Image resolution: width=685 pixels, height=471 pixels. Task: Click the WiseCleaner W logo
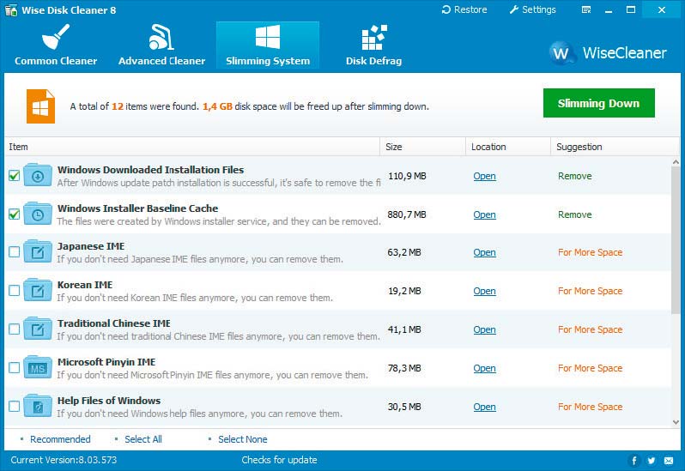pos(561,53)
